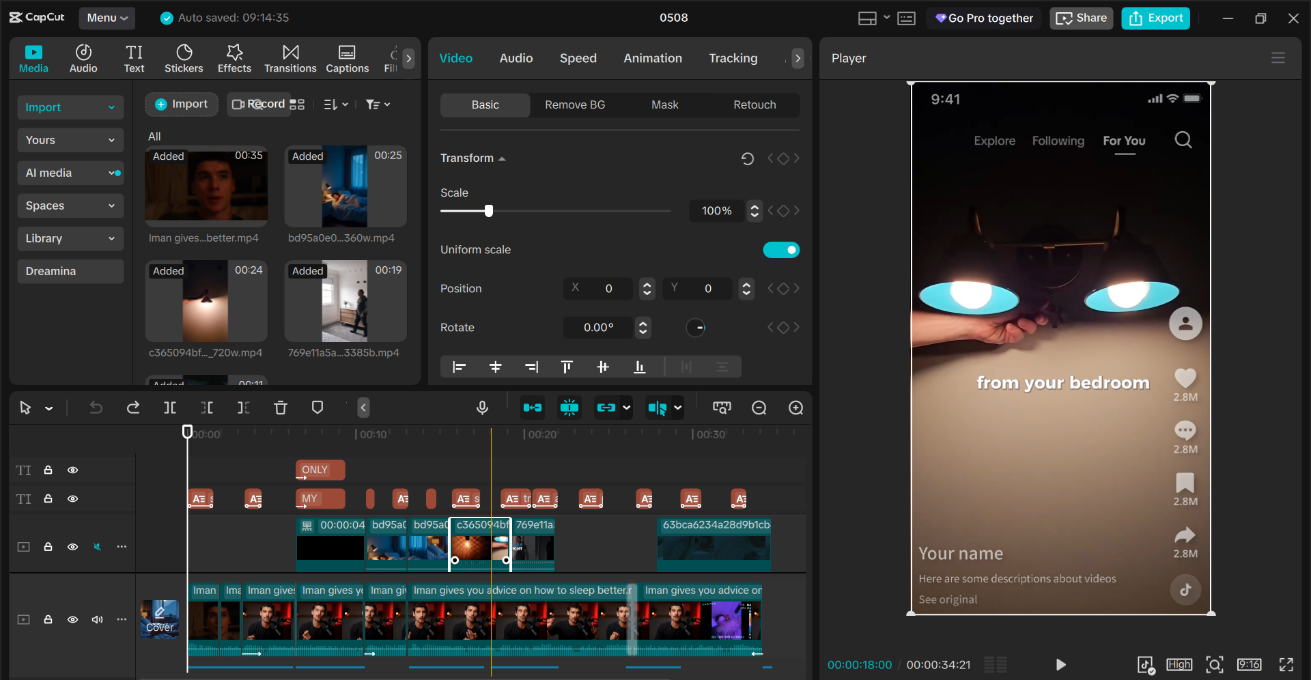Click the Import media button

click(181, 104)
